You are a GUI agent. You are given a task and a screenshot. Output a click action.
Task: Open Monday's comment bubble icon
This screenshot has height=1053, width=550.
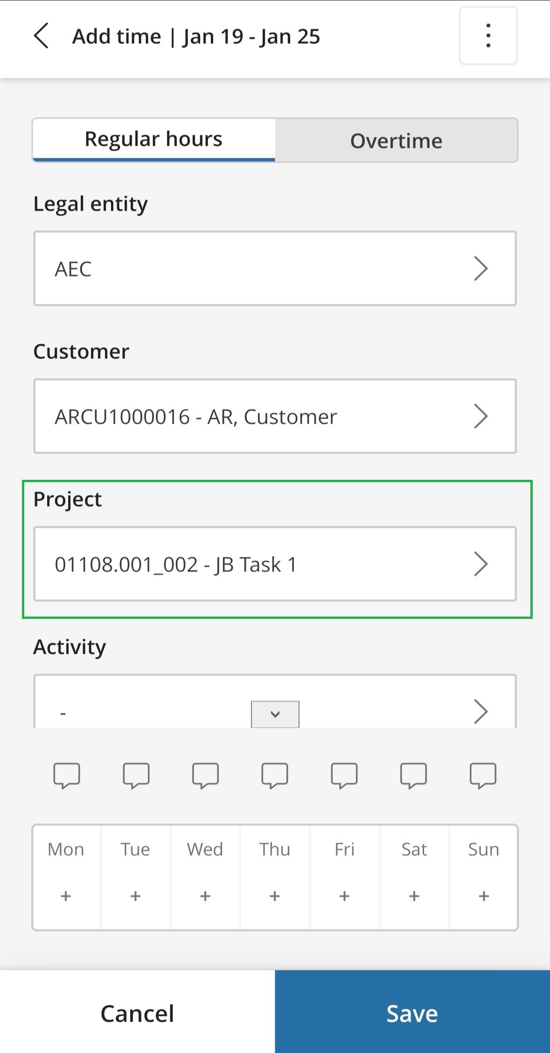click(x=67, y=775)
